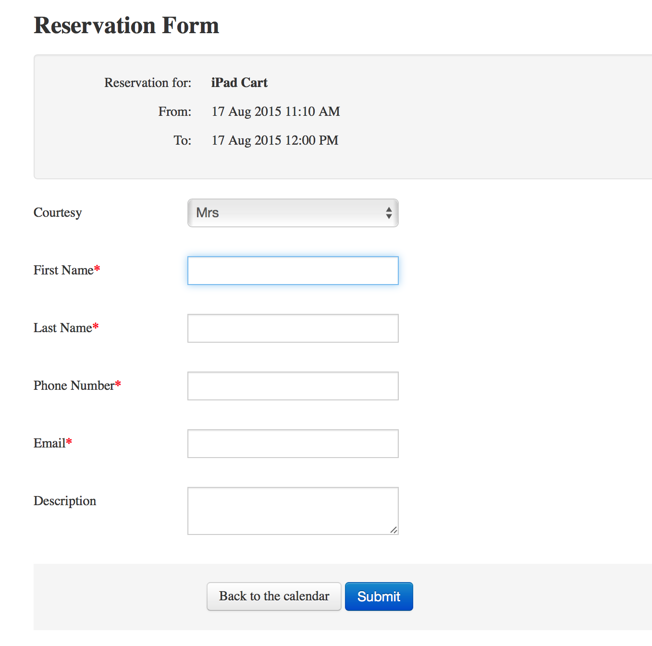Click the iPad Cart reservation name
Viewport: 652px width, 646px height.
[239, 83]
